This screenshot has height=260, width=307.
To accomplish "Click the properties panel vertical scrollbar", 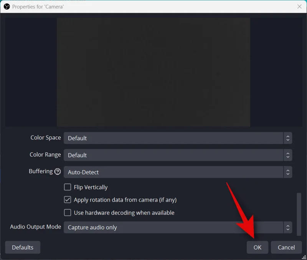I will click(x=299, y=214).
